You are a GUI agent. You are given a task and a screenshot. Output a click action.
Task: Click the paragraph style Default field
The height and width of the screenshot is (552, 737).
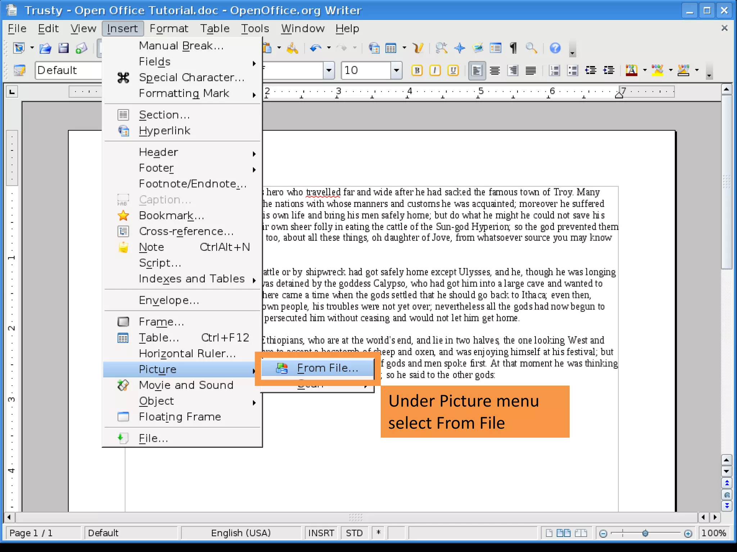coord(68,70)
